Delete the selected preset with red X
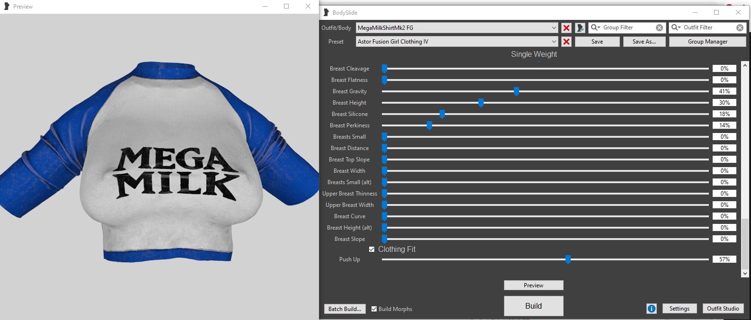751x320 pixels. tap(566, 42)
